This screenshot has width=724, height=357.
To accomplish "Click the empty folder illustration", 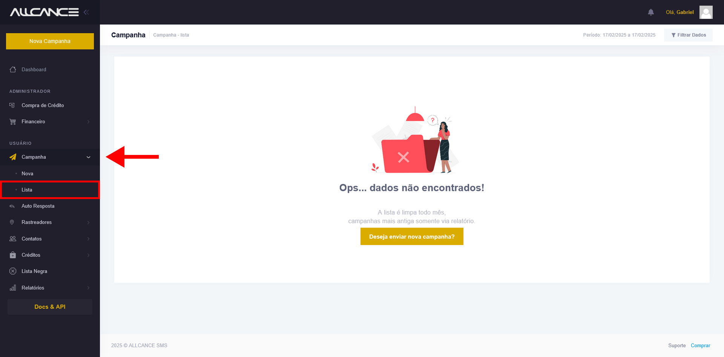I will pos(415,140).
